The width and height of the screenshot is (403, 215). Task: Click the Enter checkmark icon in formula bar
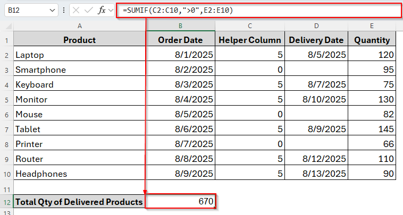click(x=89, y=10)
